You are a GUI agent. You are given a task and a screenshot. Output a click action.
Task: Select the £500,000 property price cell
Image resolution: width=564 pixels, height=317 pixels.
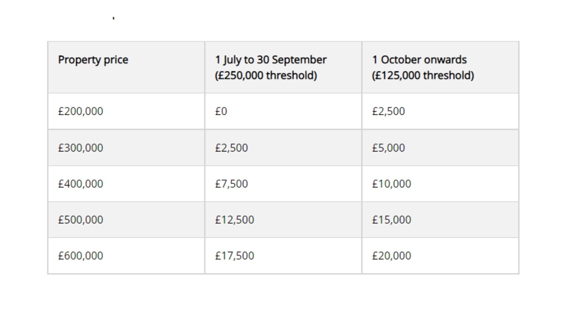pos(126,220)
